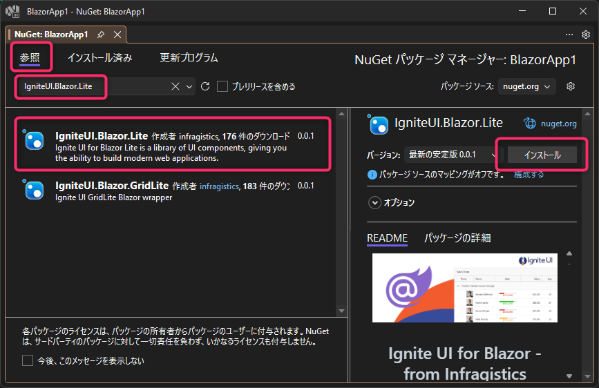599x388 pixels.
Task: Open the nuget.org link in details pane
Action: [558, 124]
